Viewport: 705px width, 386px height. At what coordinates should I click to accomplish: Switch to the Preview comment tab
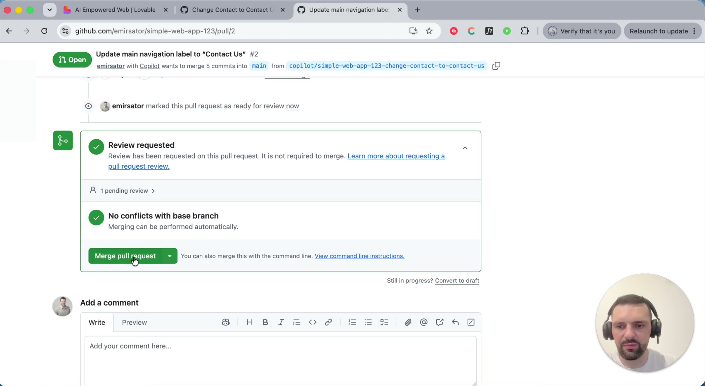click(134, 322)
